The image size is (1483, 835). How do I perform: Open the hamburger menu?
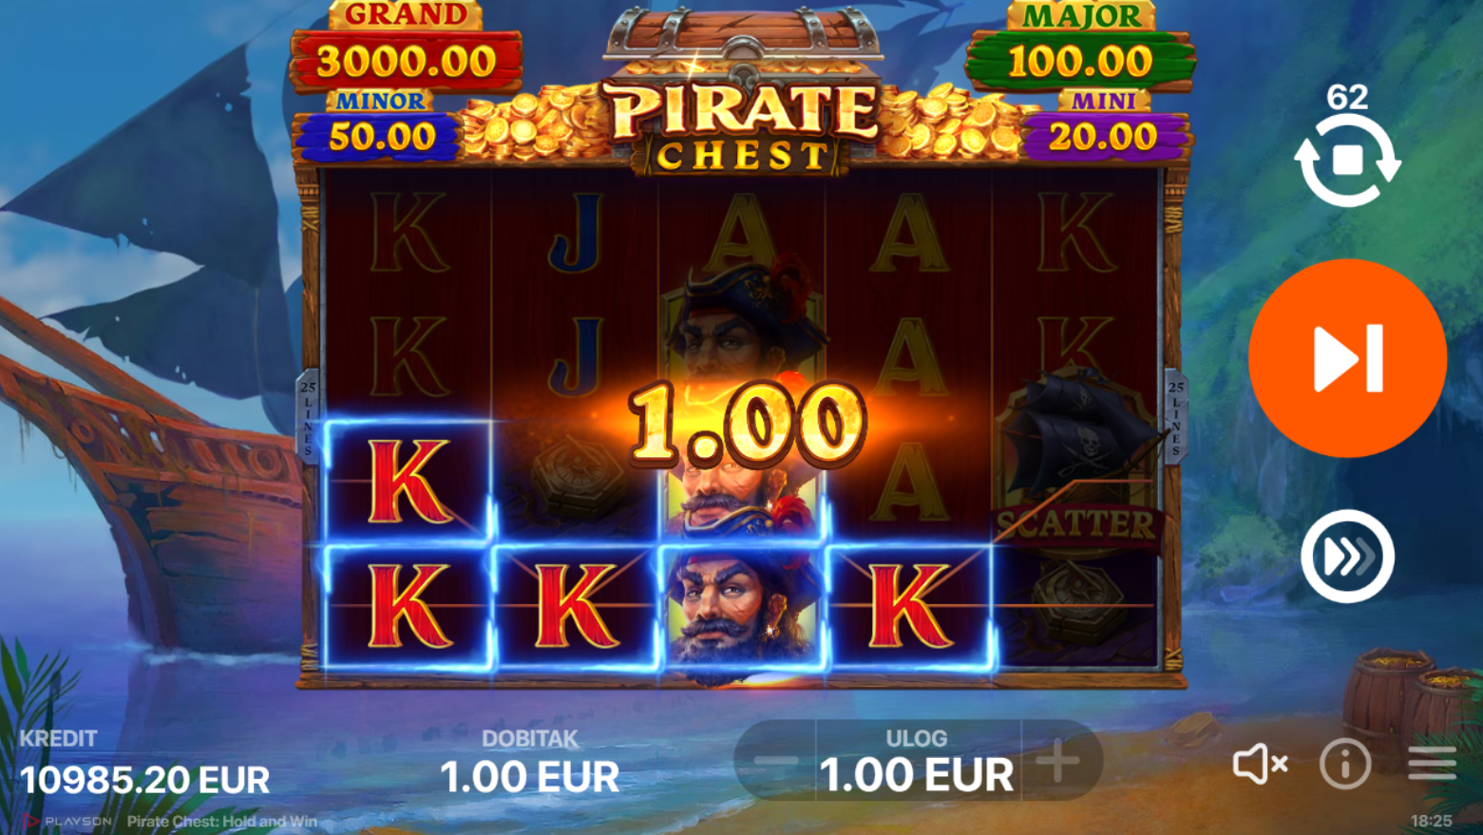(1432, 763)
